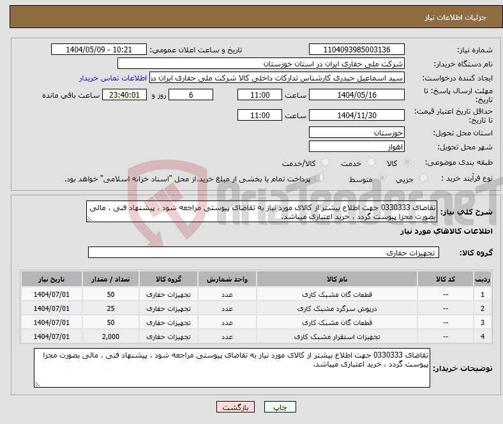Select row 1 item قطعات گان مشبک کاری

(337, 294)
